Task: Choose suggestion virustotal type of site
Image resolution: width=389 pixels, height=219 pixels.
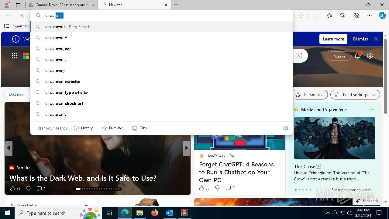Action: (x=162, y=92)
